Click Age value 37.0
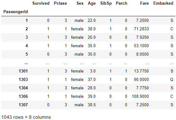Screen dimensions: 176x120 coord(92,79)
